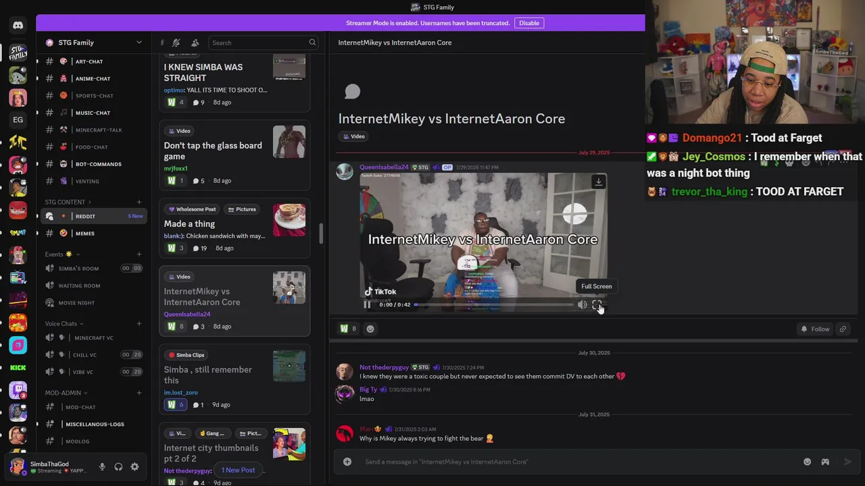The height and width of the screenshot is (486, 865).
Task: Toggle W reaction with 4 on first post
Action: [x=175, y=102]
